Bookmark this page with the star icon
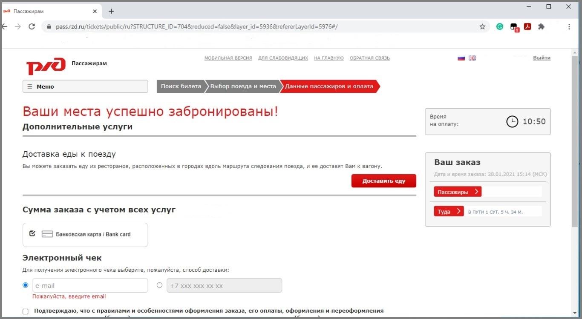The height and width of the screenshot is (319, 582). [x=482, y=27]
